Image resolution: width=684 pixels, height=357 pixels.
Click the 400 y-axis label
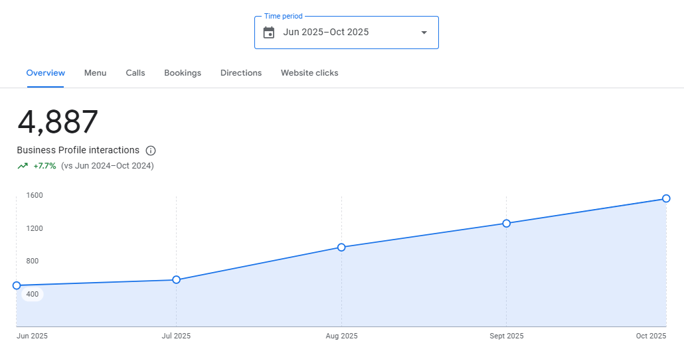pos(33,294)
